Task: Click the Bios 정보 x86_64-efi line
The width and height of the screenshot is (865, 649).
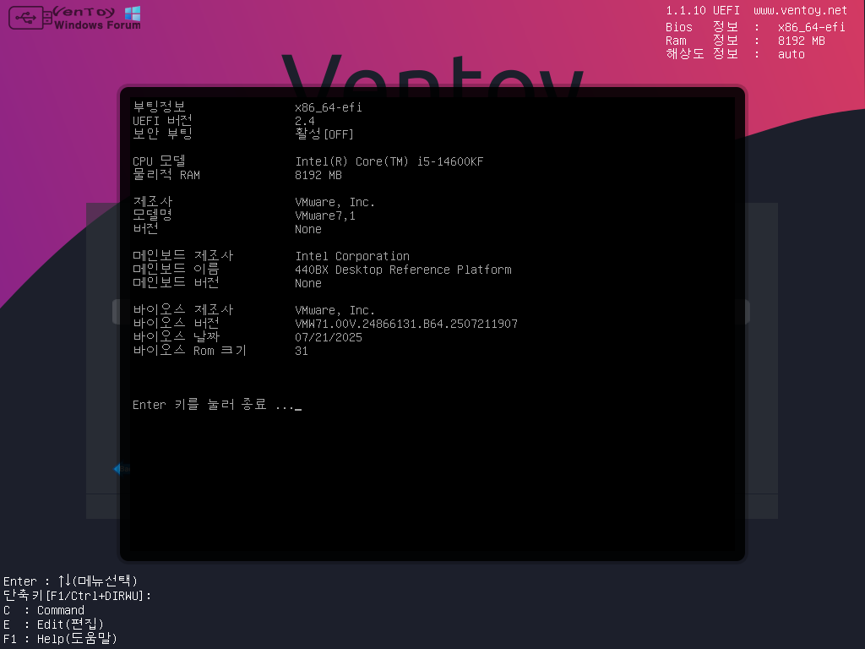Action: 755,27
